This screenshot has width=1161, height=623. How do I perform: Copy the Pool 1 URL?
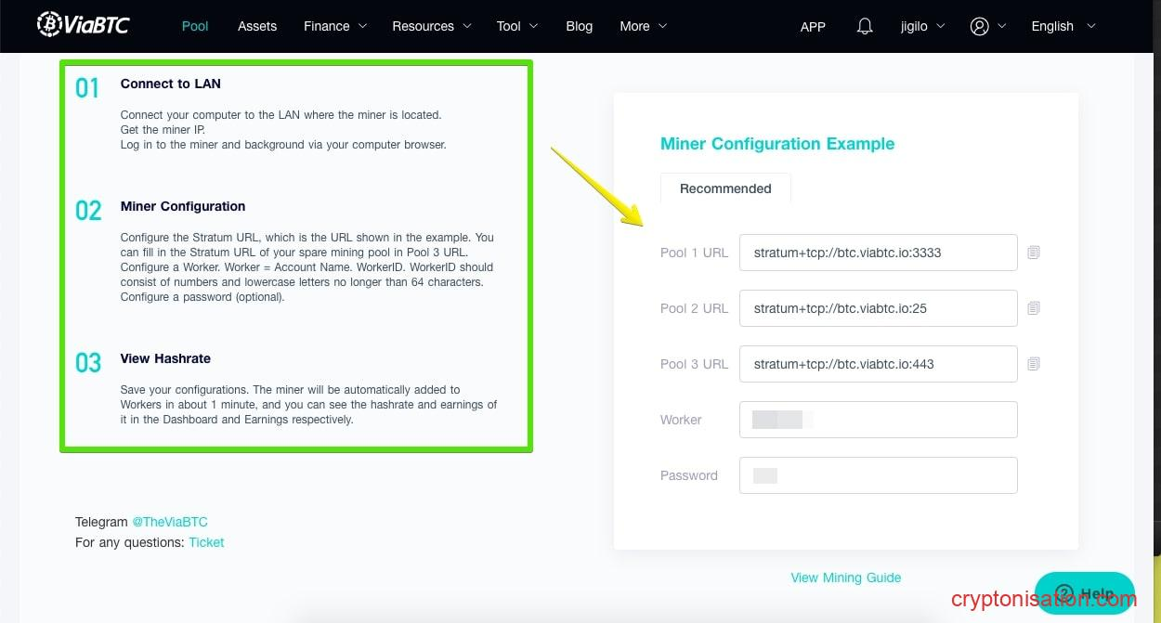pyautogui.click(x=1033, y=253)
